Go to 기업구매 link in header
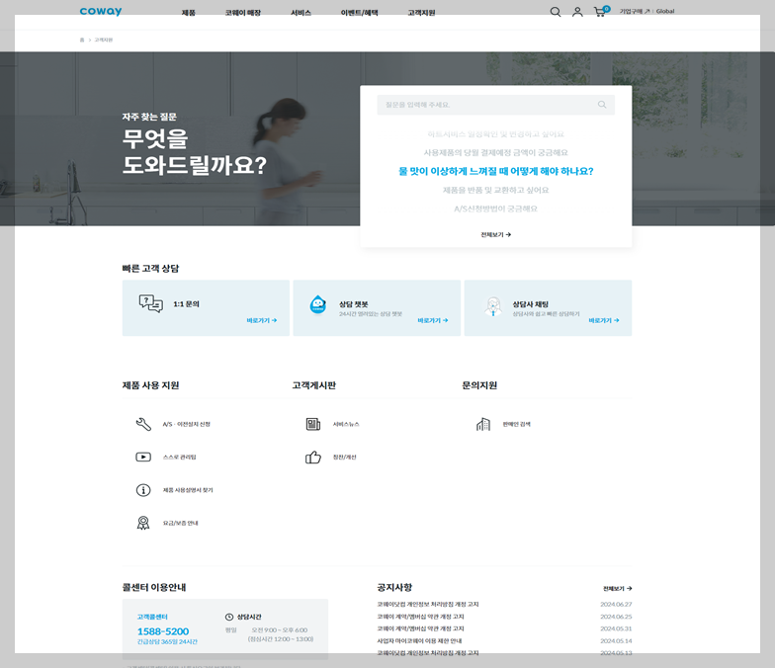 click(635, 11)
